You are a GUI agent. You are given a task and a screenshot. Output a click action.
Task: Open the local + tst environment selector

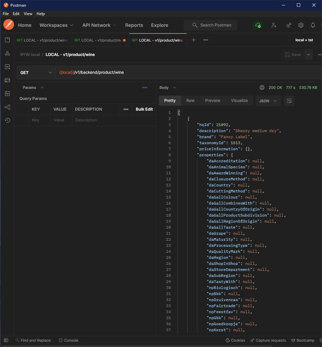click(304, 40)
